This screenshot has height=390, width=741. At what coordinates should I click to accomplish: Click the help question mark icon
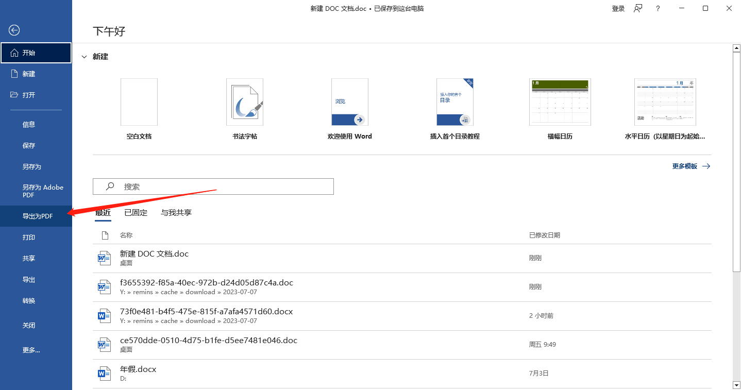tap(658, 8)
